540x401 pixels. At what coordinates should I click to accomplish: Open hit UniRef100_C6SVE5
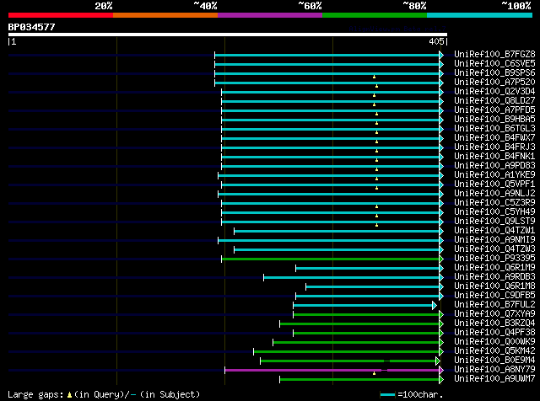494,64
